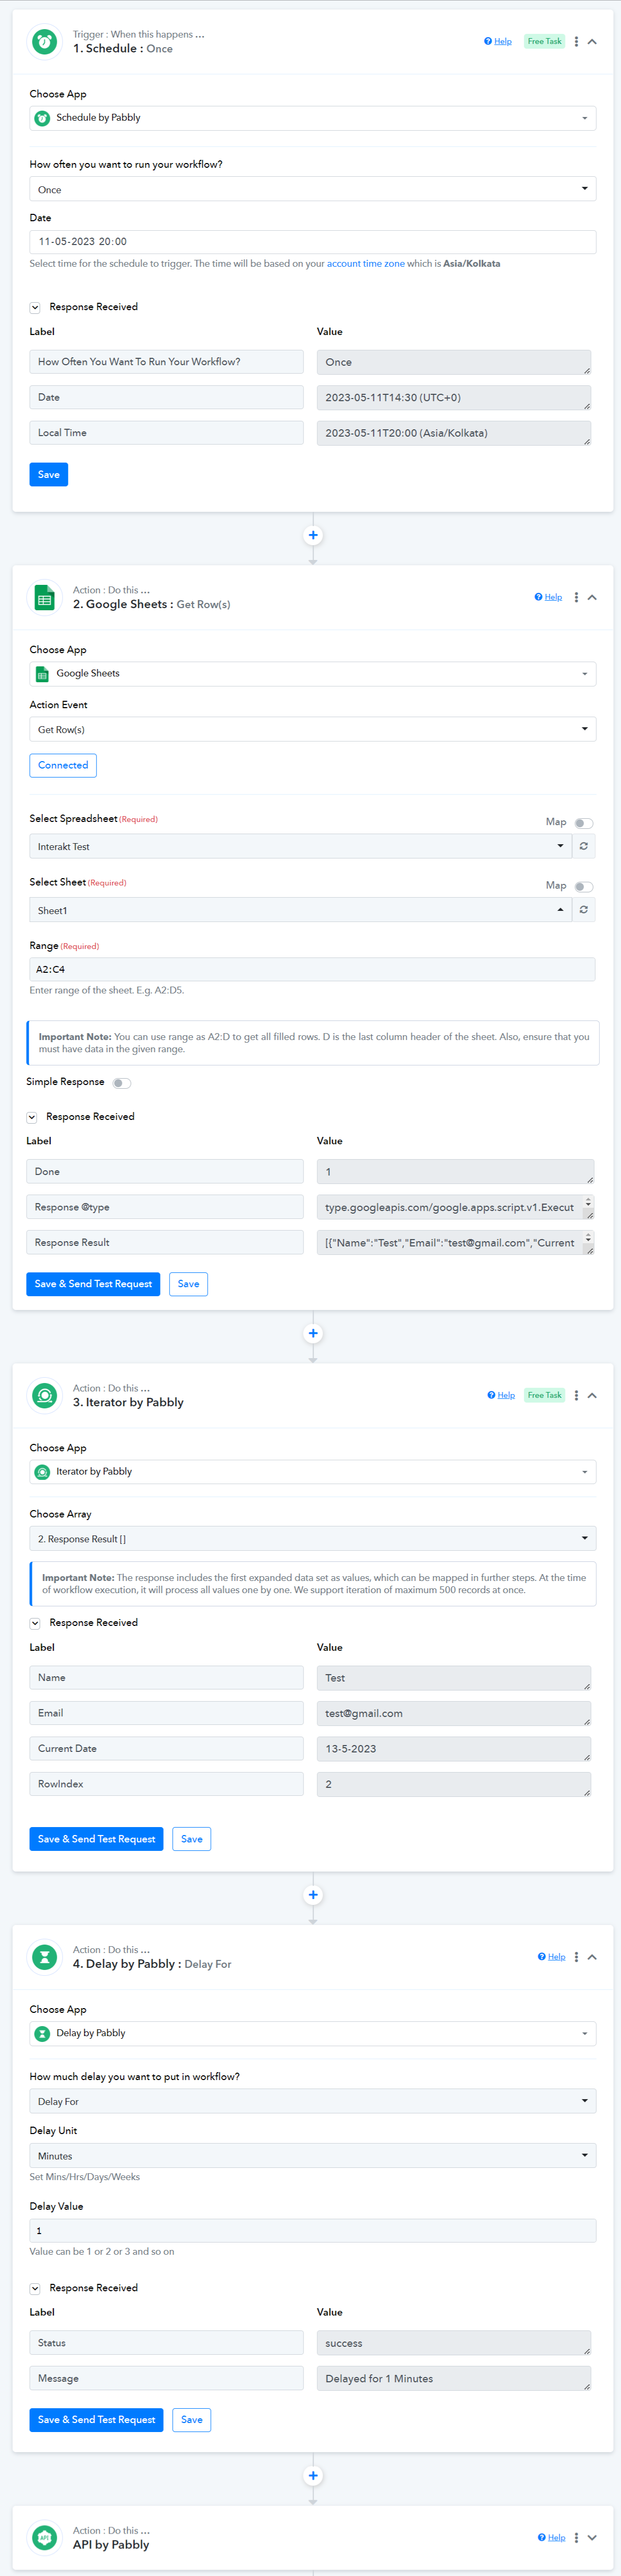621x2576 pixels.
Task: Click the Delay by Pabbly hourglass icon
Action: point(44,1956)
